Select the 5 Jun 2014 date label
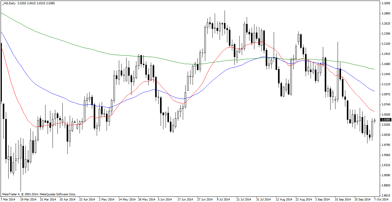Screen dimensions: 392x202 (x=165, y=199)
